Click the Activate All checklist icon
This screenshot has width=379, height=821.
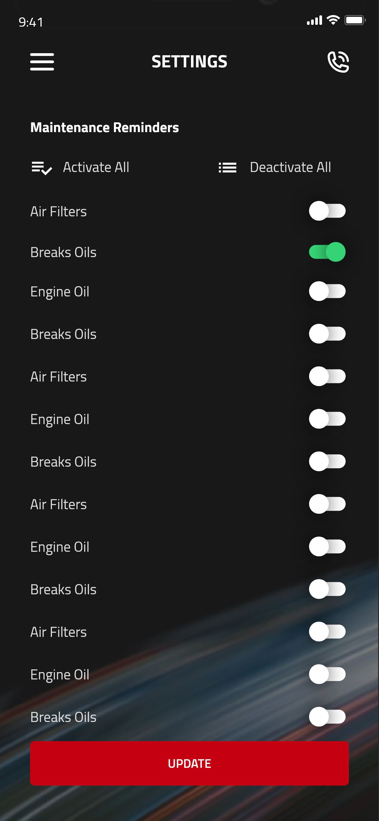41,168
